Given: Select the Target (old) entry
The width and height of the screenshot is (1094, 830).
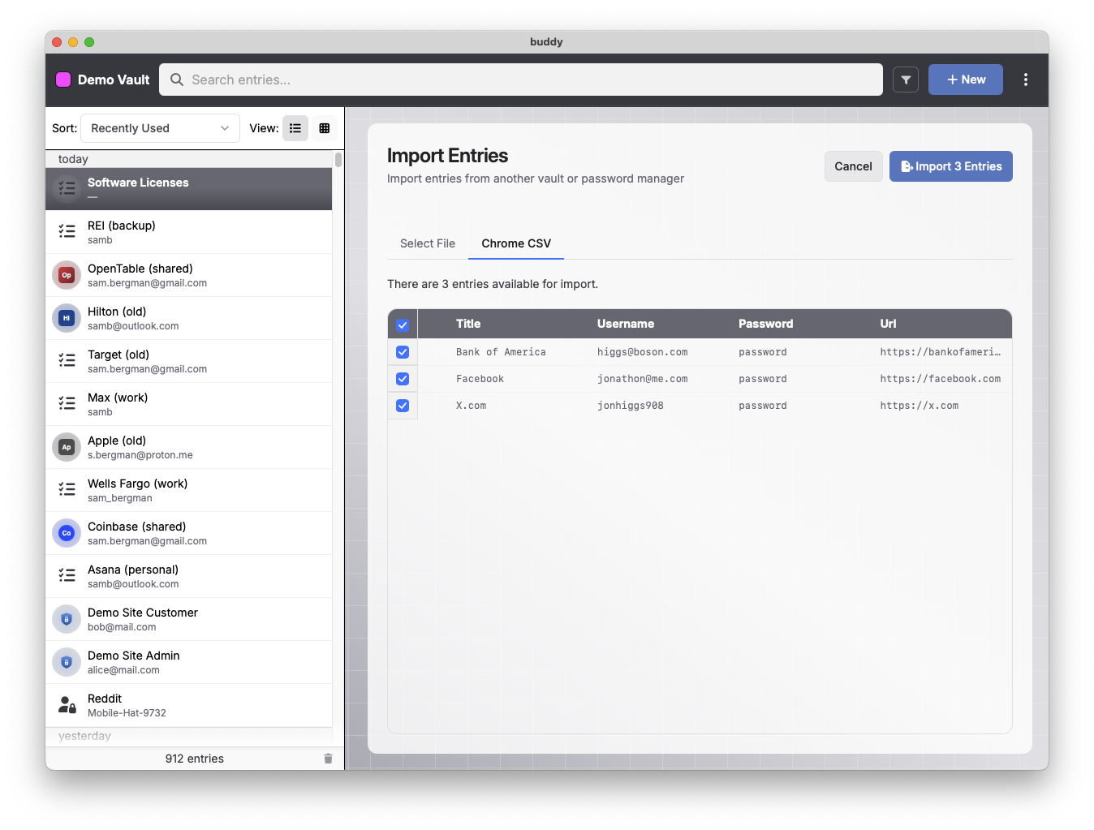Looking at the screenshot, I should pos(188,361).
